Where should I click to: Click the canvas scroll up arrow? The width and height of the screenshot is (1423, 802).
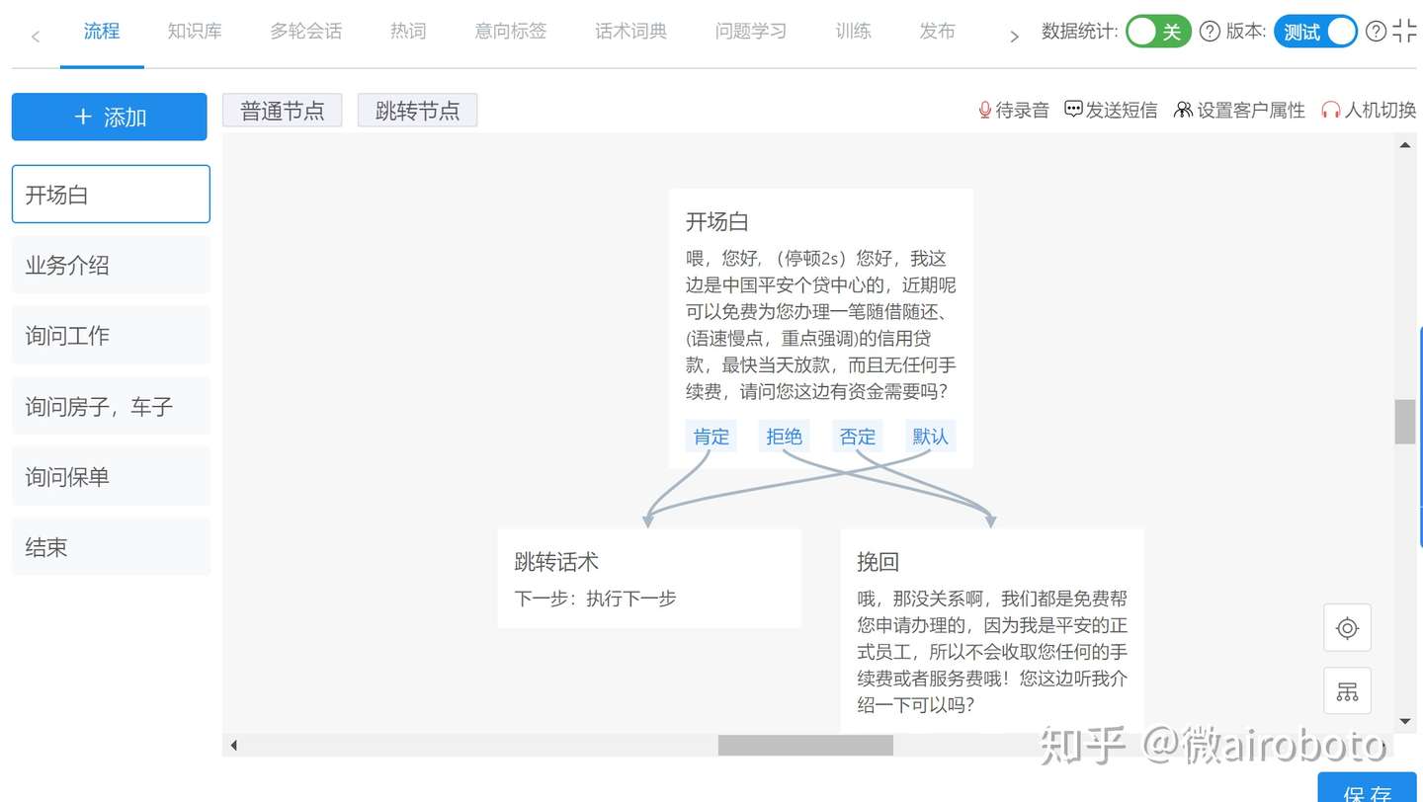tap(1405, 146)
